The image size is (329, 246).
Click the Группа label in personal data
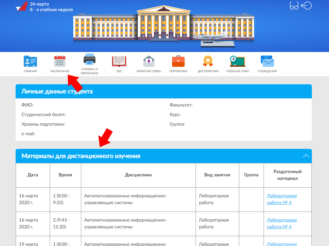coord(177,124)
